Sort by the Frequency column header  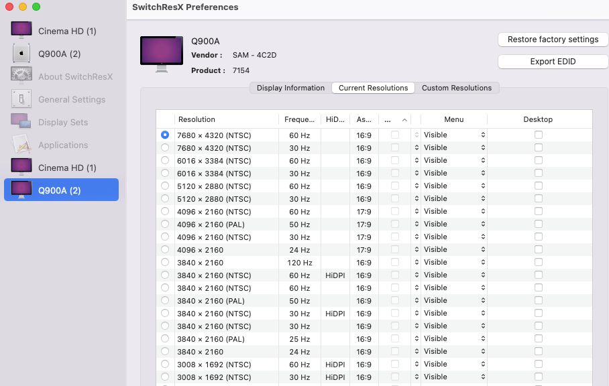click(299, 119)
